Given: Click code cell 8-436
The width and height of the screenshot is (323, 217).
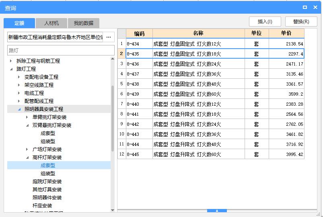Looking at the screenshot, I should (x=139, y=64).
